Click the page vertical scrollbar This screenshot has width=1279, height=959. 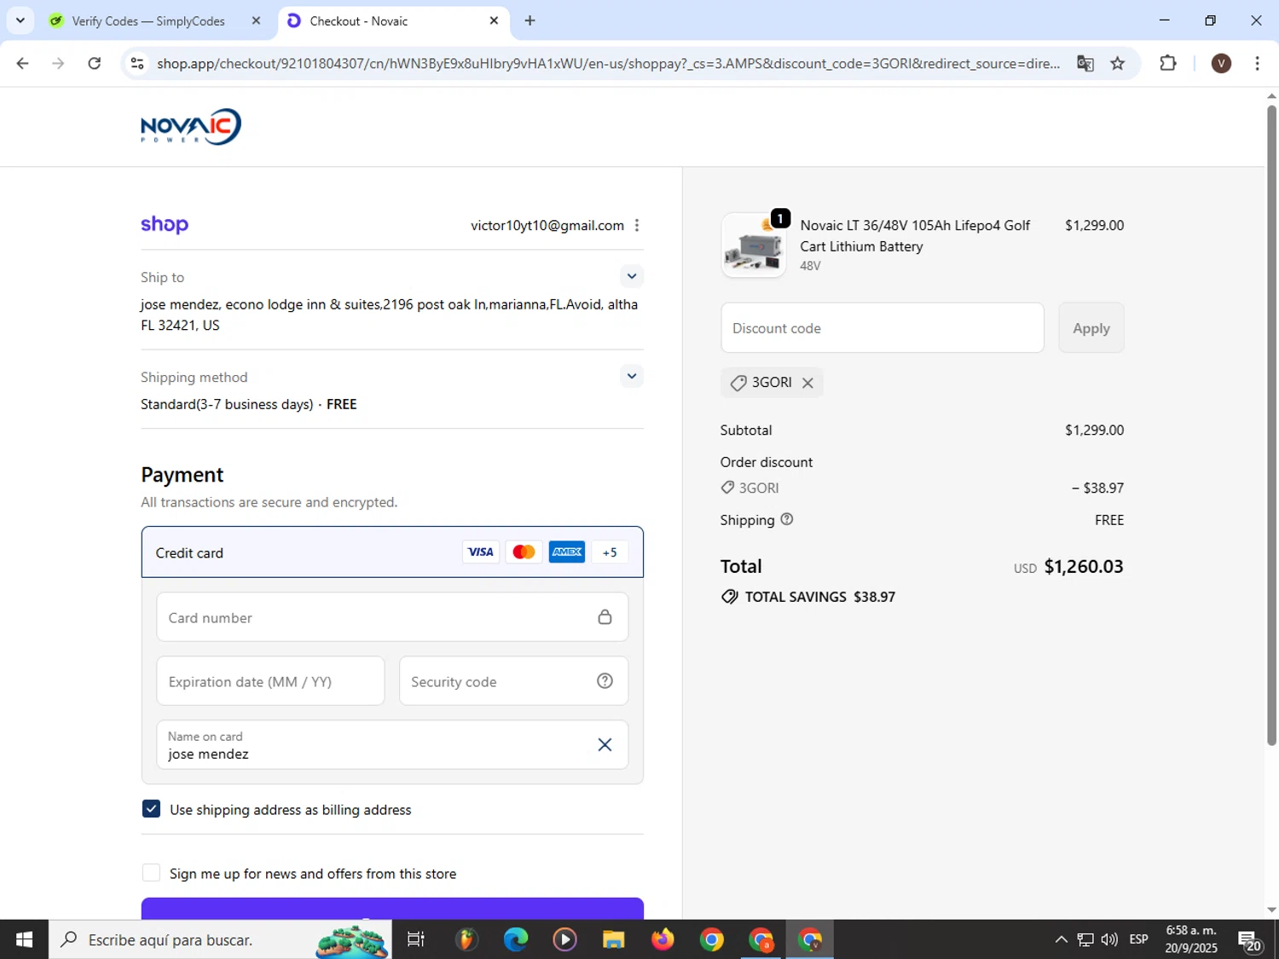1271,425
